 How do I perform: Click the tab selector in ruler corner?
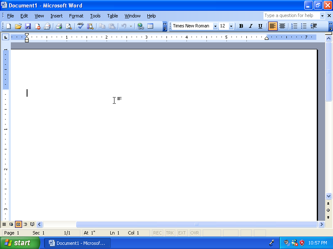coord(5,37)
